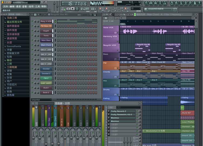Open the 通道 menu
This screenshot has height=146, width=203.
click(18, 6)
